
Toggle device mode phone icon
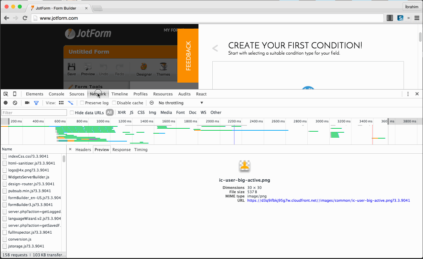(x=15, y=94)
